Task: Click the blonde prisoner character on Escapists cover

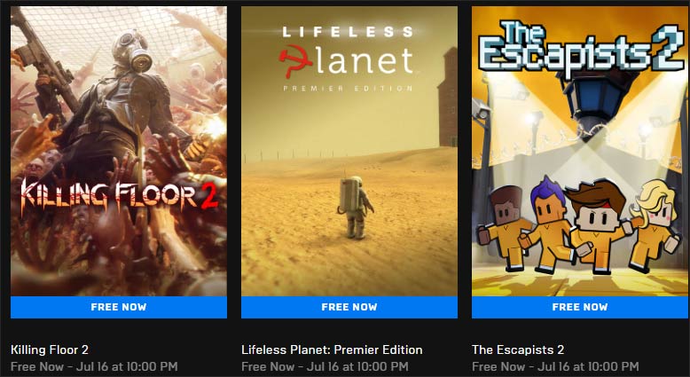Action: 655,224
